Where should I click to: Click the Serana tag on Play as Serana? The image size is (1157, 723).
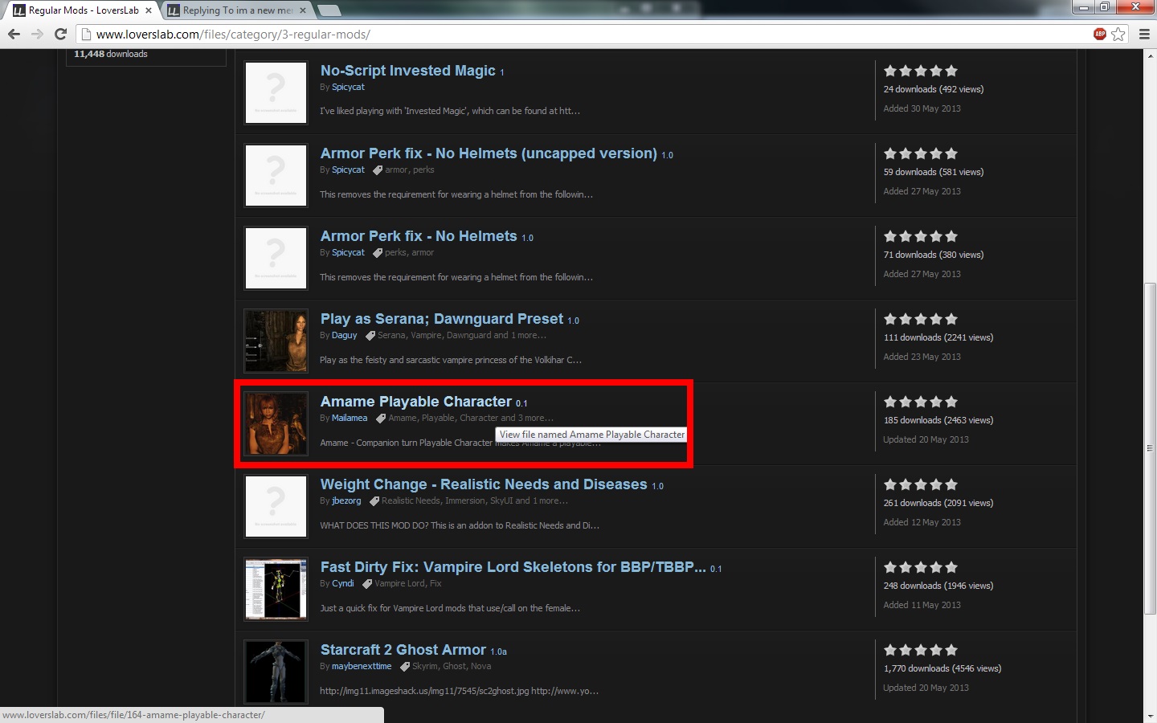(392, 335)
